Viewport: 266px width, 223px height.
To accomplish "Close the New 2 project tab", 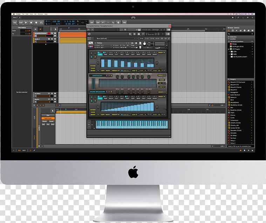I will pos(20,18).
